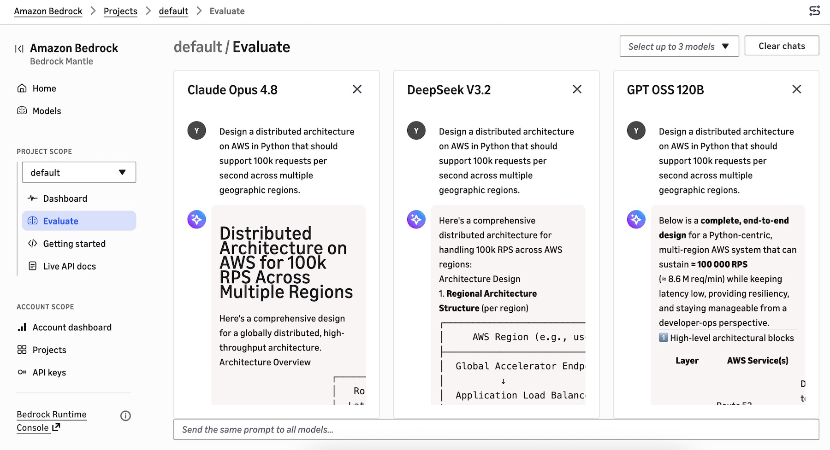Screen dimensions: 830x450
Task: Click the Home icon in sidebar
Action: 22,88
